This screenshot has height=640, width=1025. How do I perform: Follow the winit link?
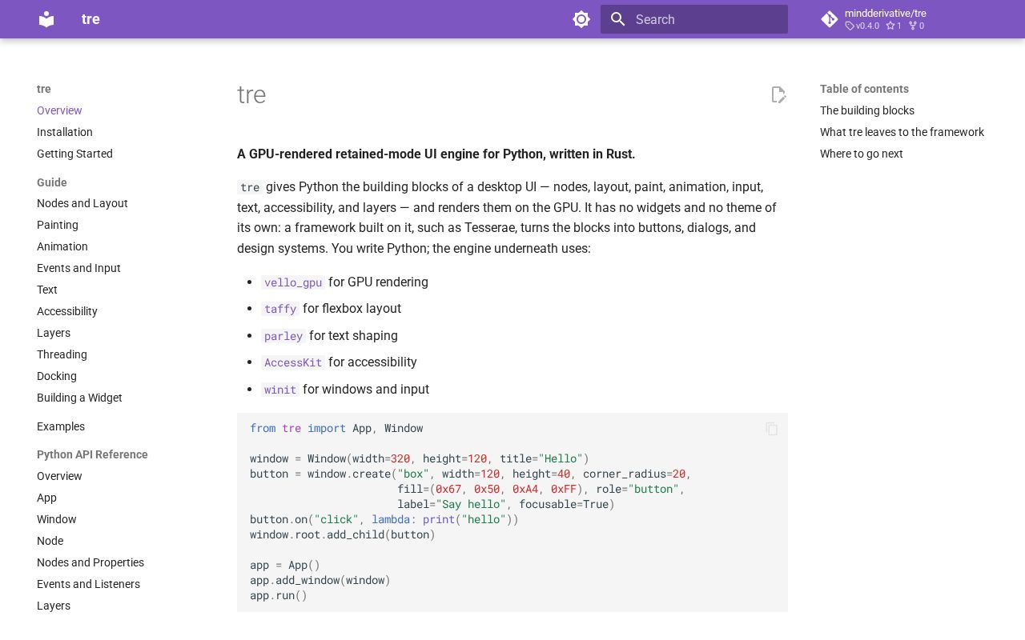(x=280, y=390)
